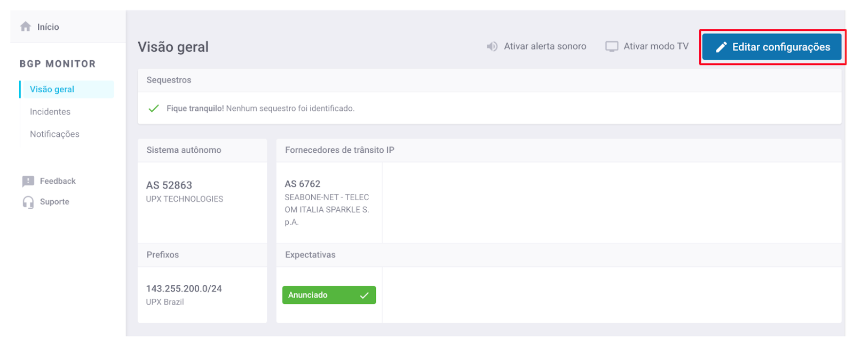Click the green checkmark in Sequestros
The width and height of the screenshot is (854, 344).
(x=154, y=109)
